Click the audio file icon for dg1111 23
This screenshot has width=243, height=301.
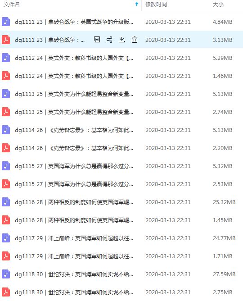(6, 22)
